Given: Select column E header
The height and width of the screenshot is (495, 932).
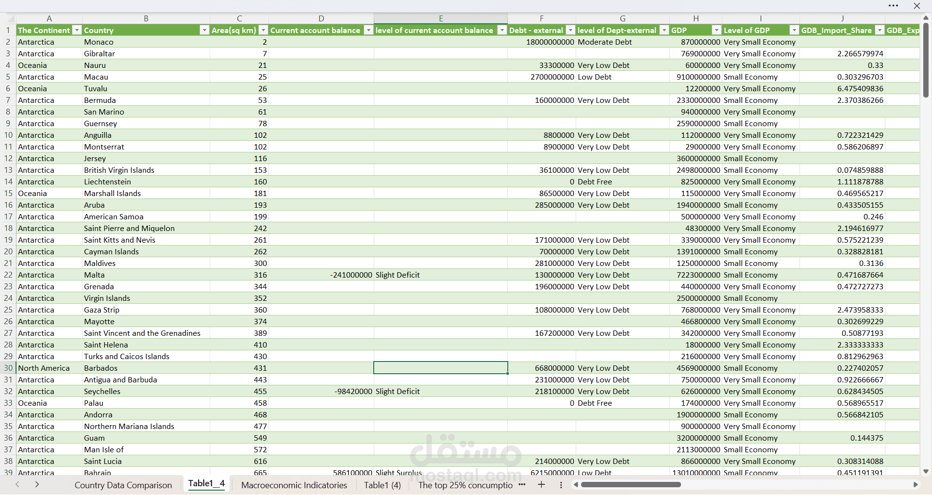Looking at the screenshot, I should (x=440, y=18).
